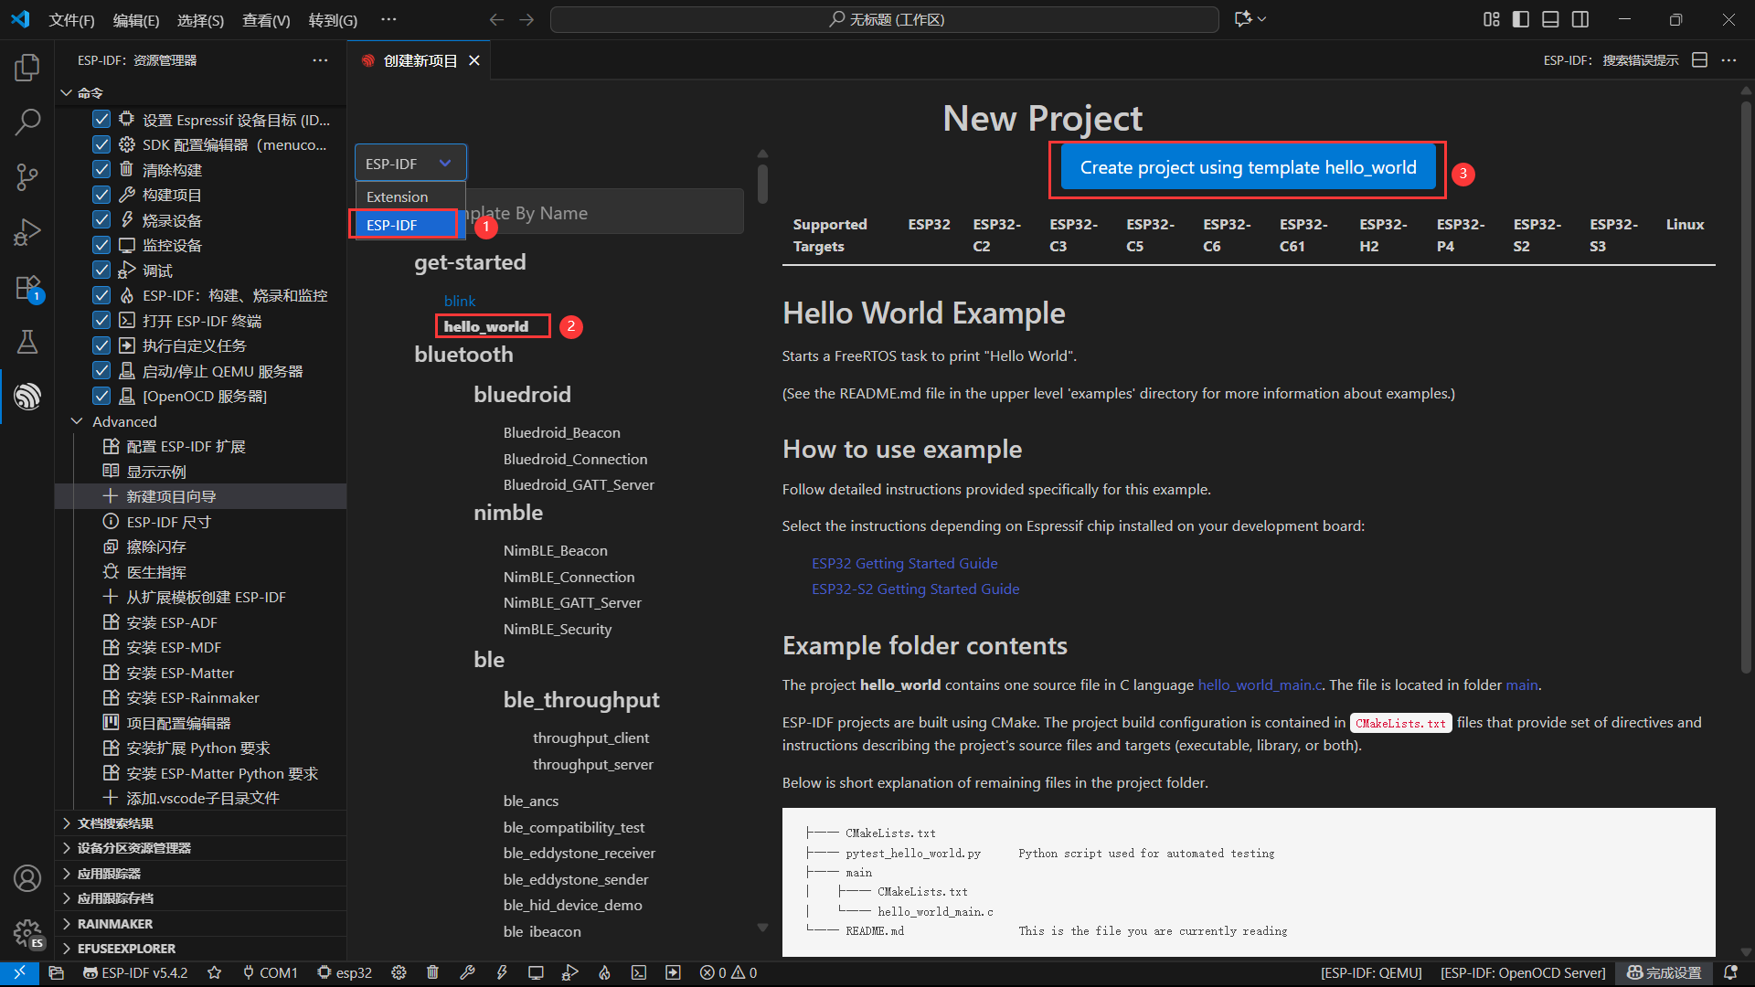Screen dimensions: 1755x987
Task: Open the Extensions view in activity bar
Action: [27, 288]
